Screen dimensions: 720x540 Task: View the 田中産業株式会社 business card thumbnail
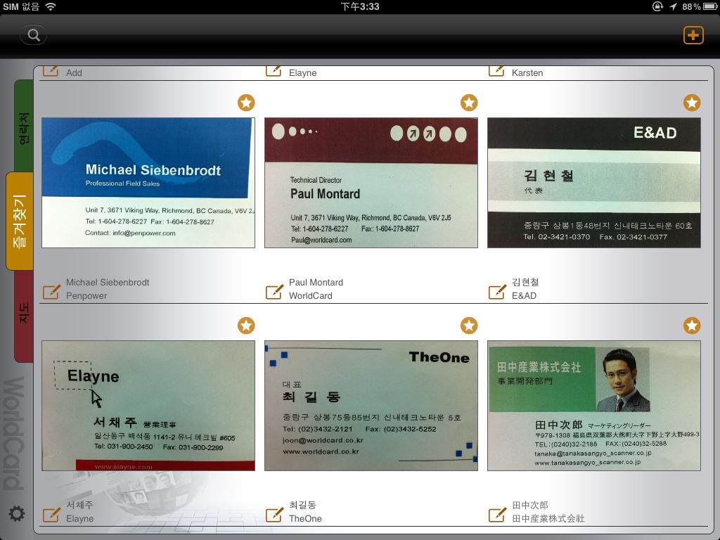coord(594,406)
